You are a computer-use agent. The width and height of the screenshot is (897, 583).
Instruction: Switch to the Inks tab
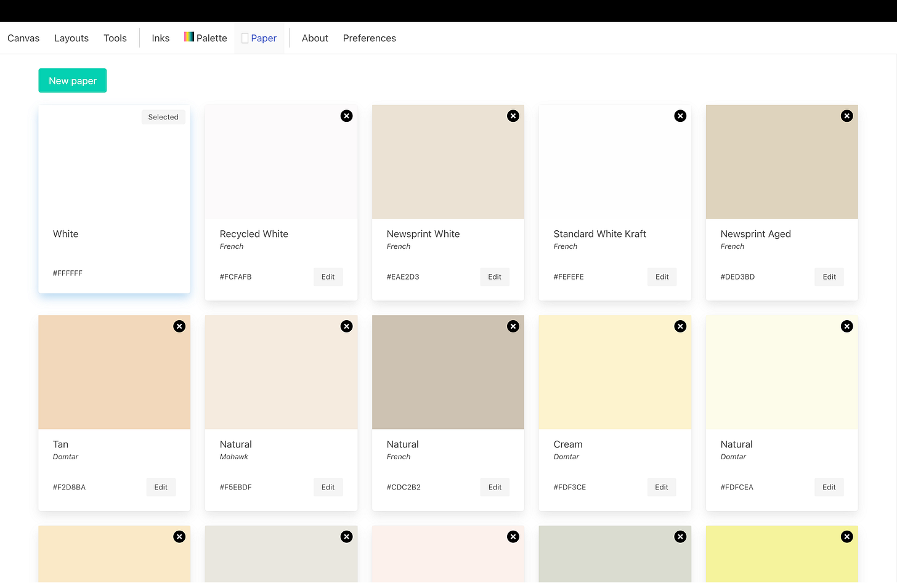click(161, 38)
